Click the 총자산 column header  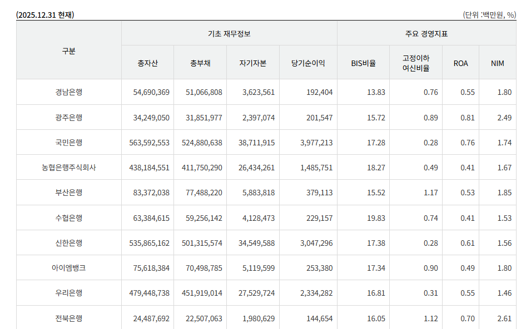(147, 63)
